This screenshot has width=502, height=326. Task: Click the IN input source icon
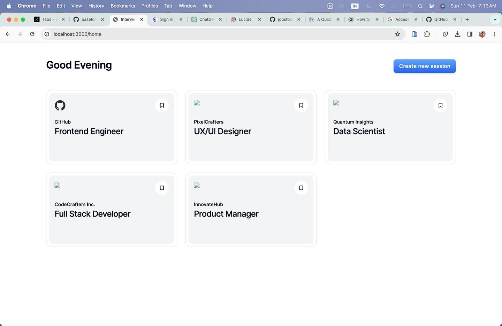coord(355,6)
